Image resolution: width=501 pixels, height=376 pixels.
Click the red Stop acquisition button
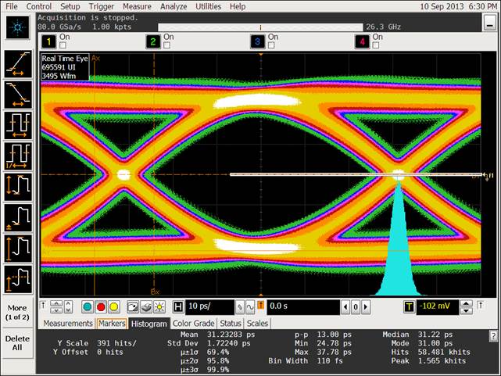[101, 307]
